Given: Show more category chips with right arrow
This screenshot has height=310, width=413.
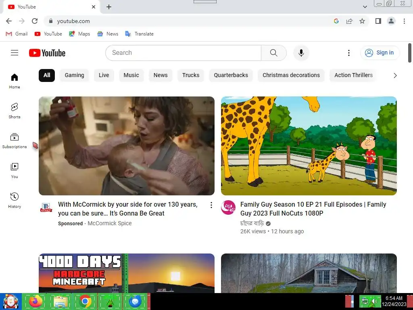Looking at the screenshot, I should click(x=395, y=75).
